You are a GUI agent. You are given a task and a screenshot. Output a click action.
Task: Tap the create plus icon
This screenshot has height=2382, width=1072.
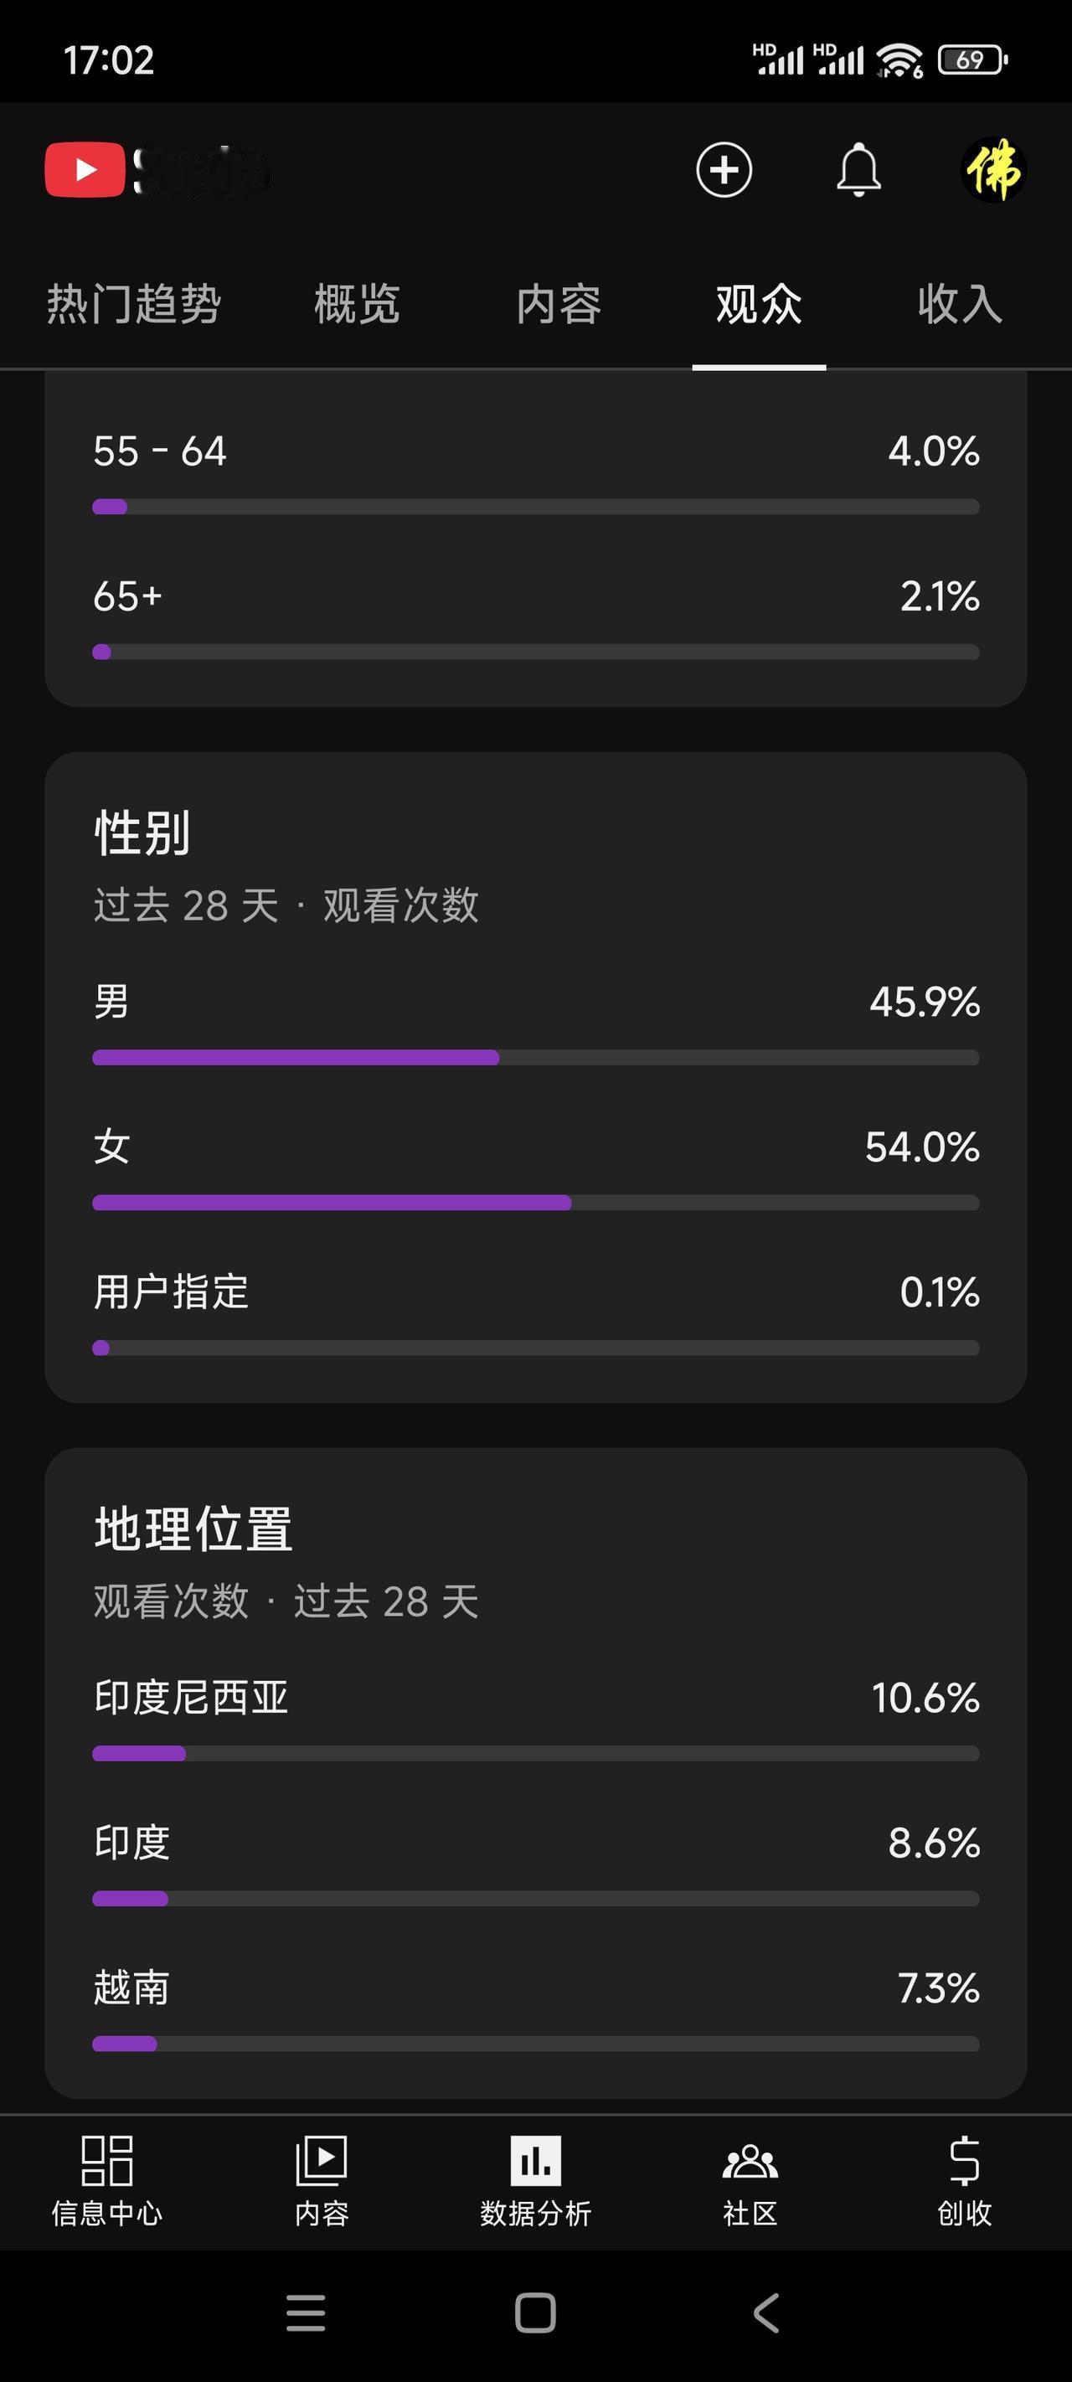724,170
